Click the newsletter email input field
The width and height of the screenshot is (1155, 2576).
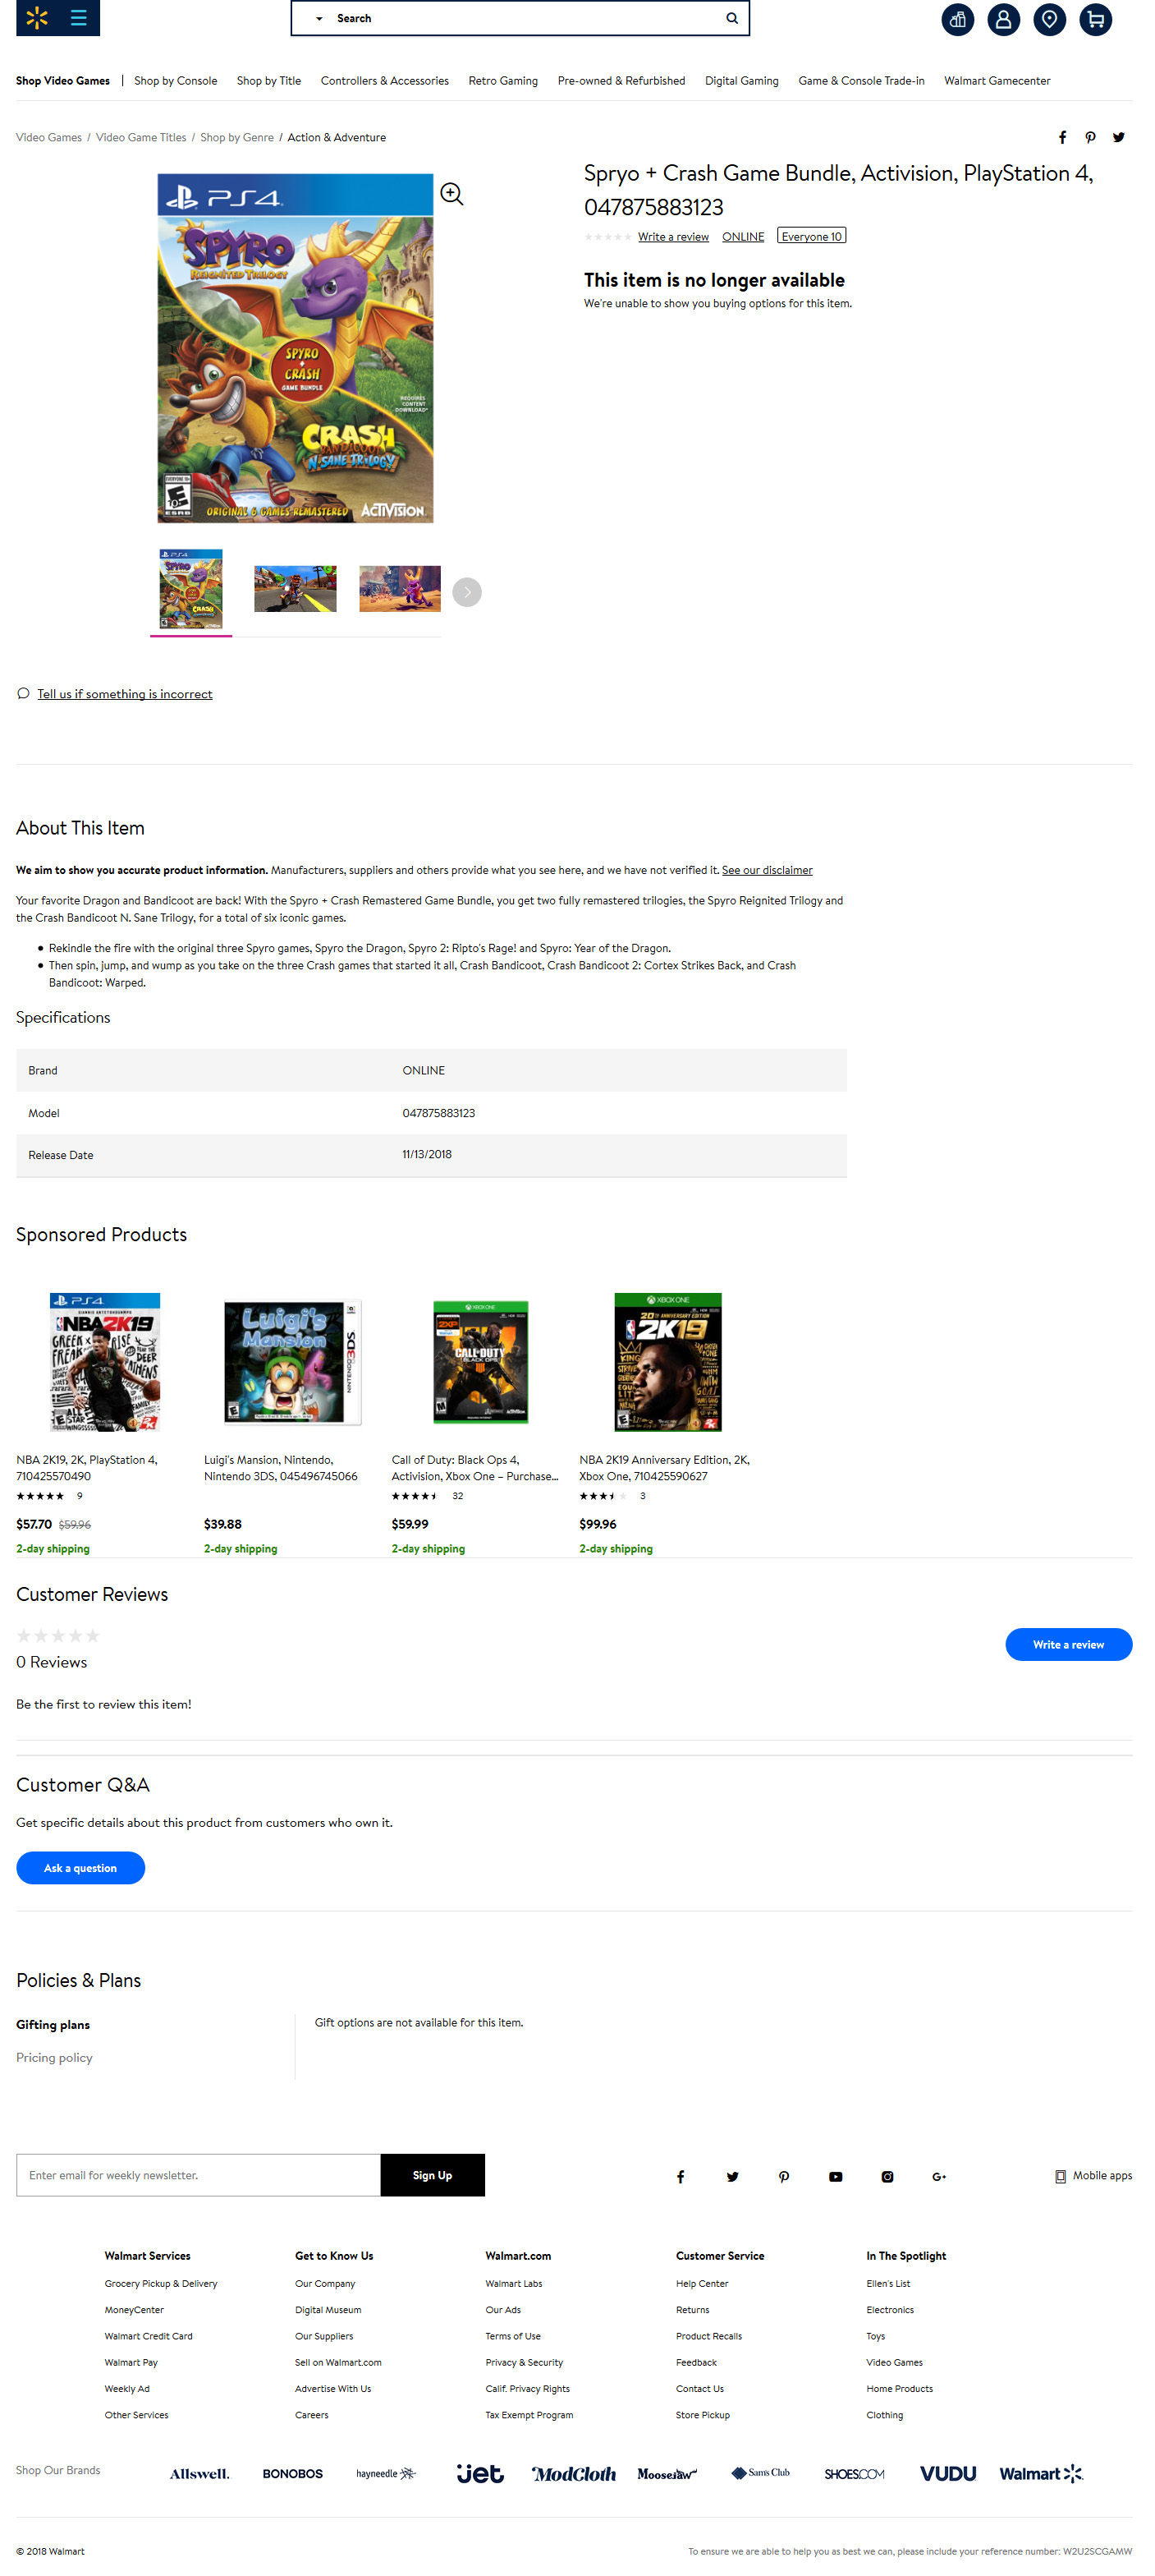tap(198, 2175)
